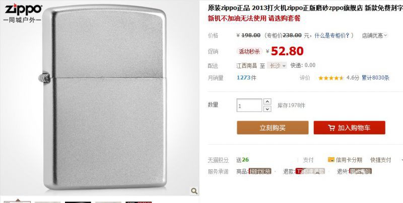Click the magnifier zoom icon on product image
This screenshot has height=203, width=403.
pos(194,190)
